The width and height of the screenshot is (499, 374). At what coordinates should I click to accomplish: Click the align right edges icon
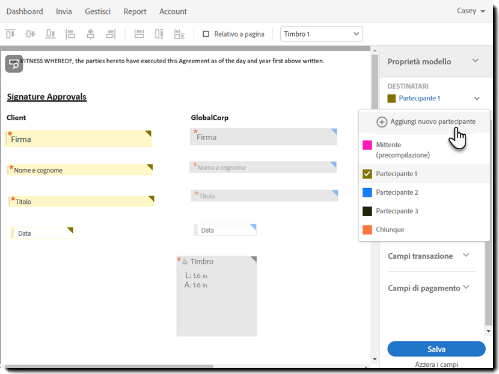[x=110, y=34]
